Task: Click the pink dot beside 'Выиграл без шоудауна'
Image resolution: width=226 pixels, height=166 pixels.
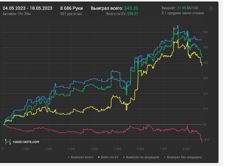Action: click(165, 157)
